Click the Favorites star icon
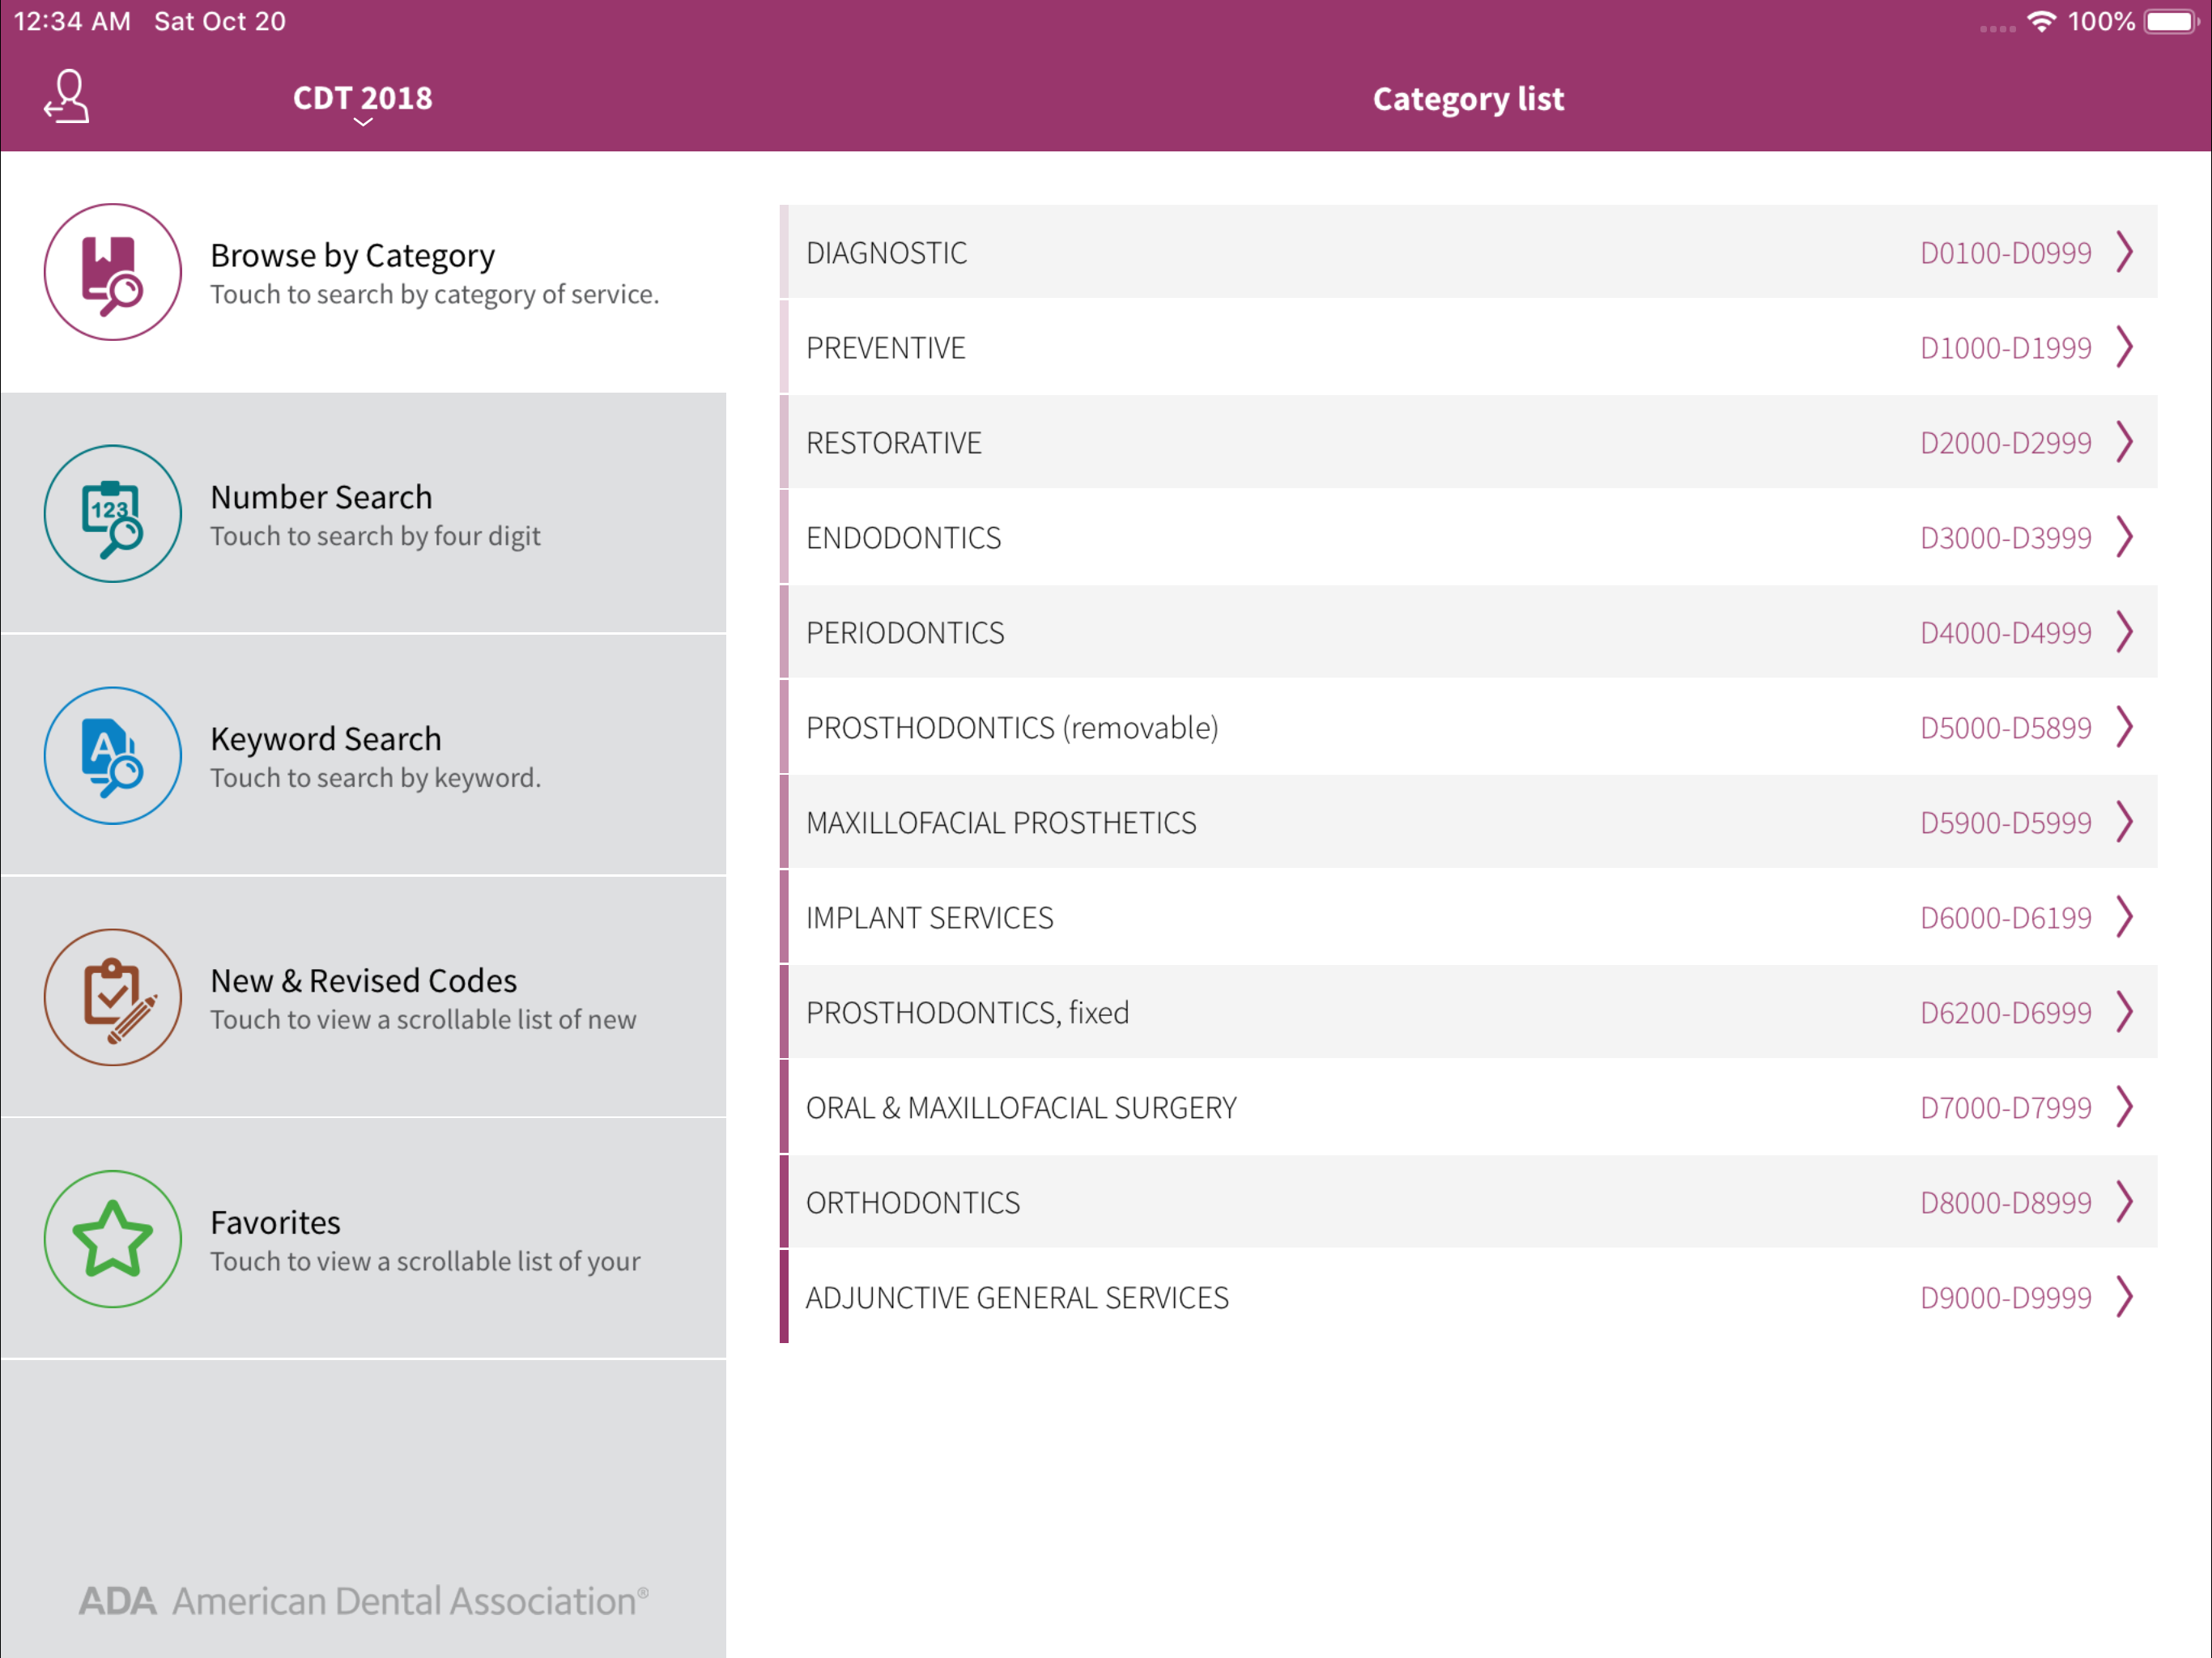This screenshot has height=1658, width=2212. 113,1240
